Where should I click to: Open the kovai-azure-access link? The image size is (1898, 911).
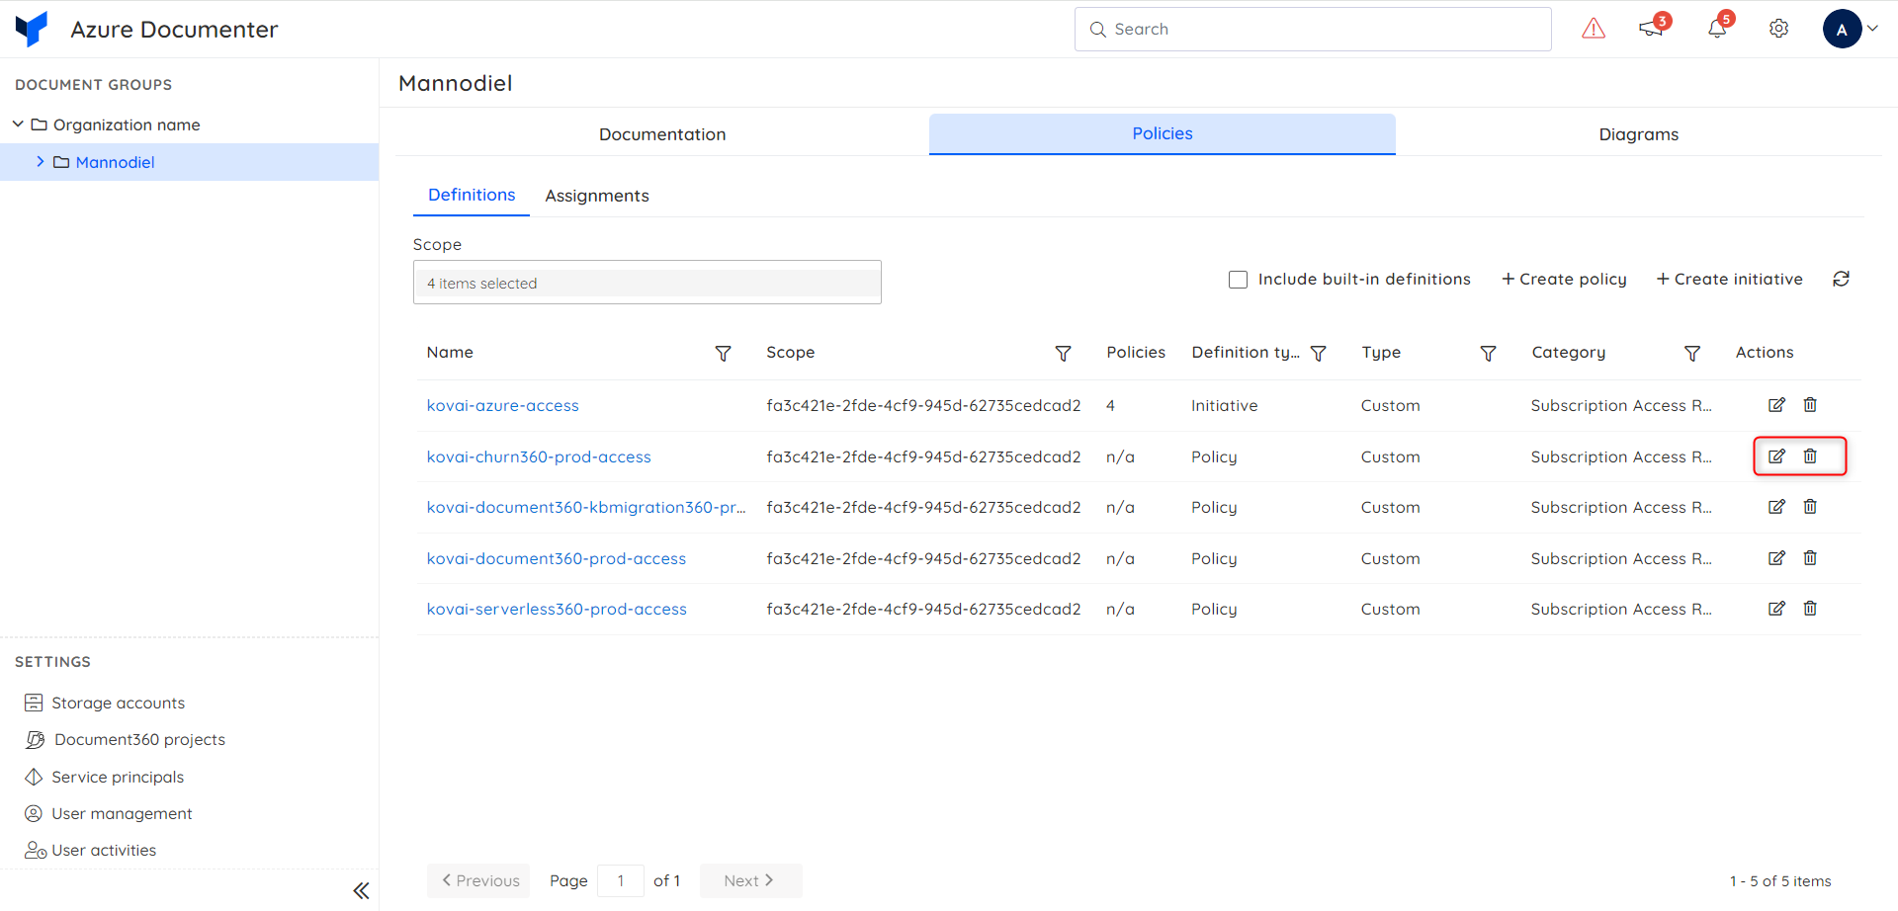tap(503, 405)
